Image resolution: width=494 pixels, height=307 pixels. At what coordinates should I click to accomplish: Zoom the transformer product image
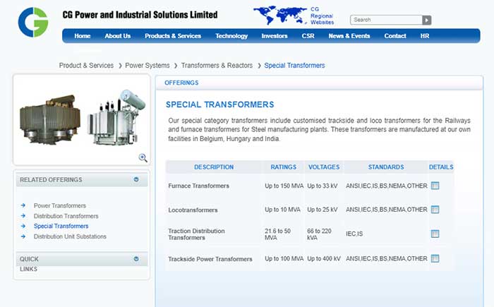point(143,157)
